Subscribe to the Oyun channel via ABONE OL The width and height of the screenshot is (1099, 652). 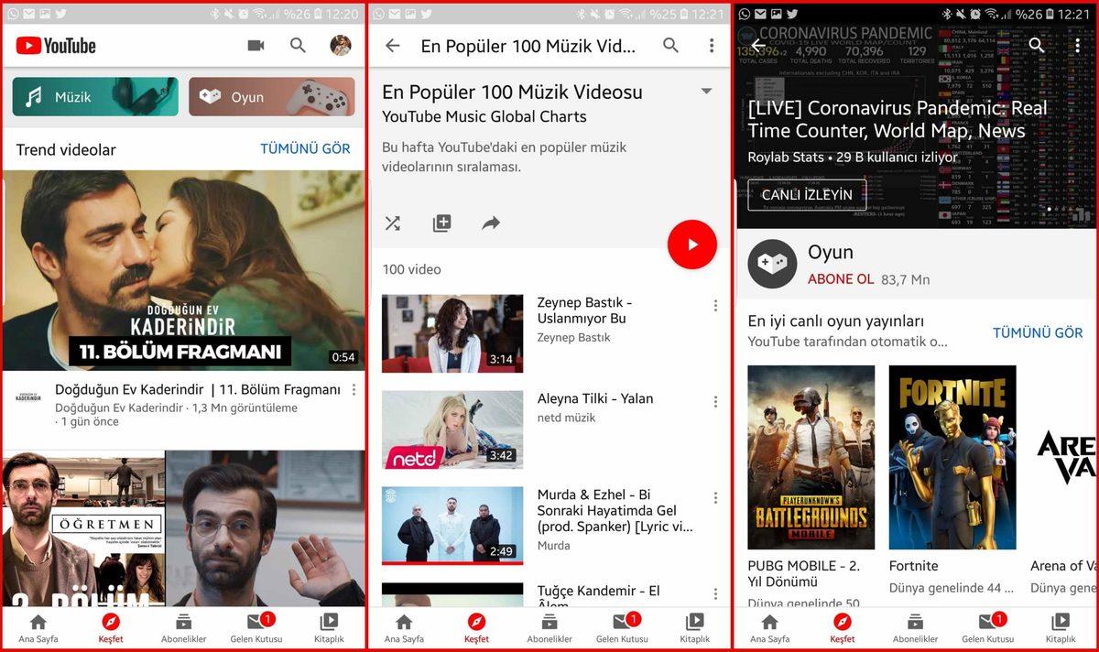(843, 279)
